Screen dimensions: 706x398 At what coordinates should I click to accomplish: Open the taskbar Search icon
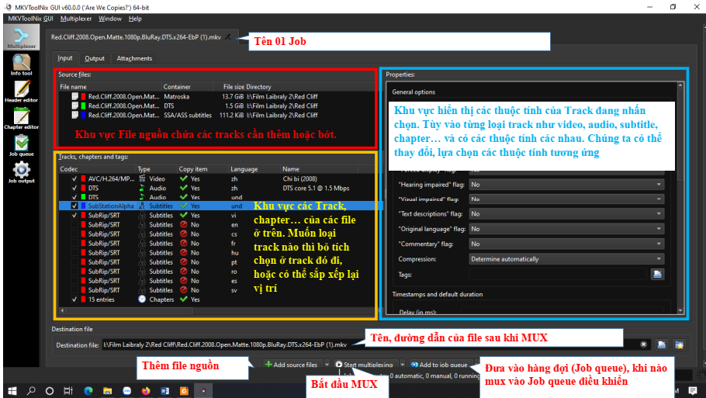[x=31, y=391]
